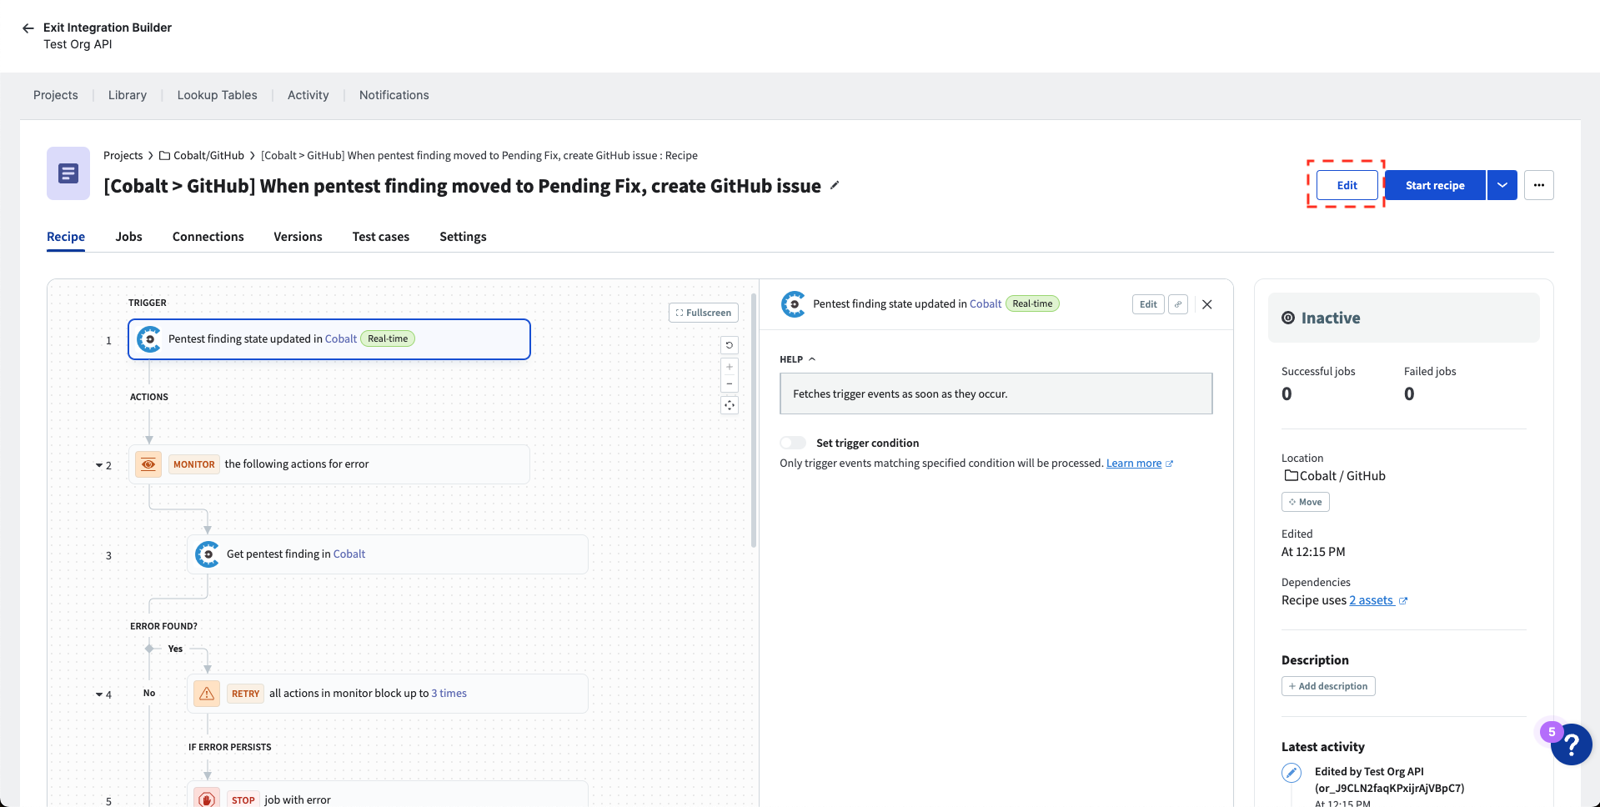
Task: Open the Start recipe dropdown arrow
Action: click(1502, 185)
